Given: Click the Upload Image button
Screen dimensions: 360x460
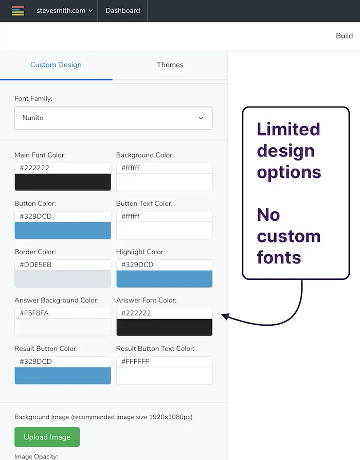Looking at the screenshot, I should (47, 437).
